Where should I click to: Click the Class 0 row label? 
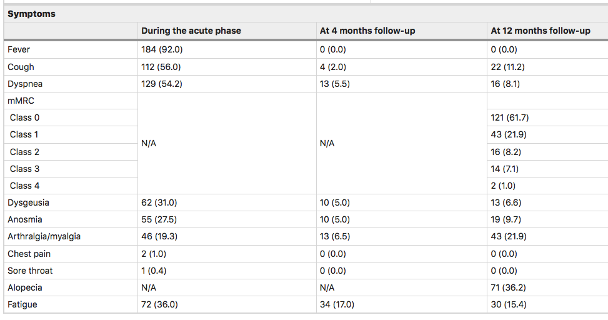tap(25, 117)
